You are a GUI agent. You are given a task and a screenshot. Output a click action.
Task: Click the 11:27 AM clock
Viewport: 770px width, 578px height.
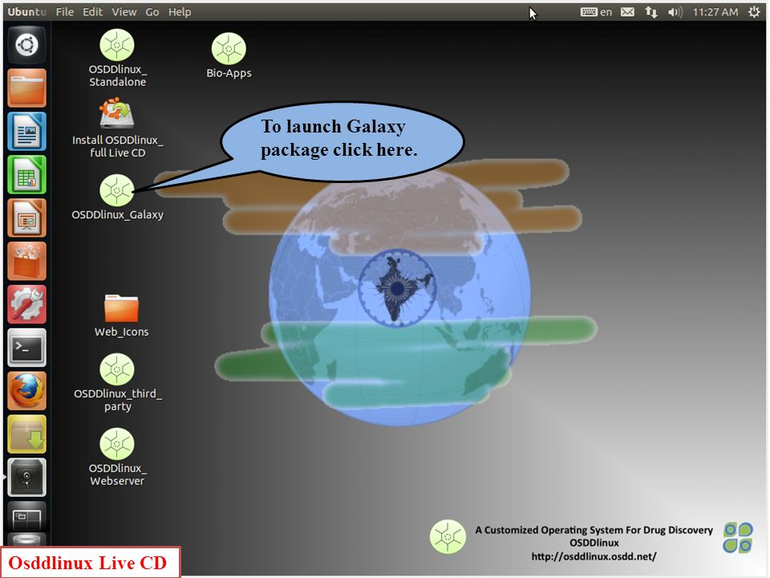[715, 12]
